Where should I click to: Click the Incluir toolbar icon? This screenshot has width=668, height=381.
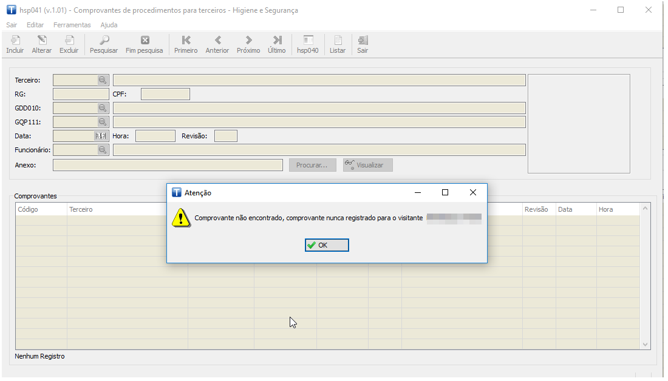click(x=15, y=41)
